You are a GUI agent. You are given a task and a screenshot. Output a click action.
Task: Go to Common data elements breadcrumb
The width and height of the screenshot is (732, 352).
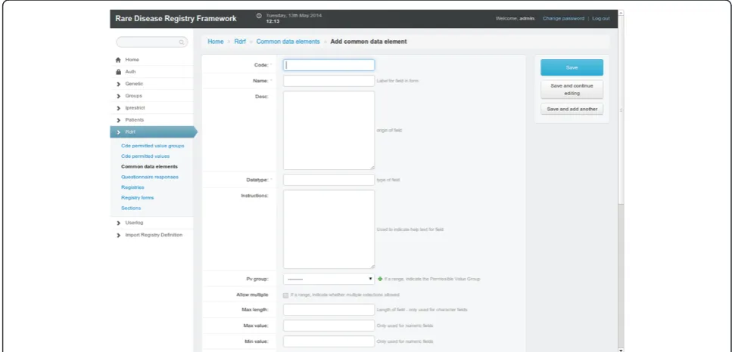tap(288, 42)
